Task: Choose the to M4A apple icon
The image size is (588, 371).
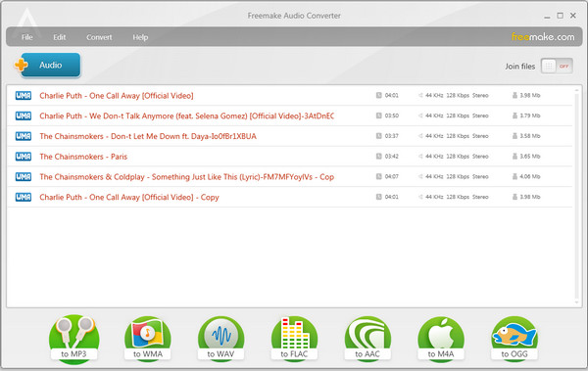Action: 441,339
